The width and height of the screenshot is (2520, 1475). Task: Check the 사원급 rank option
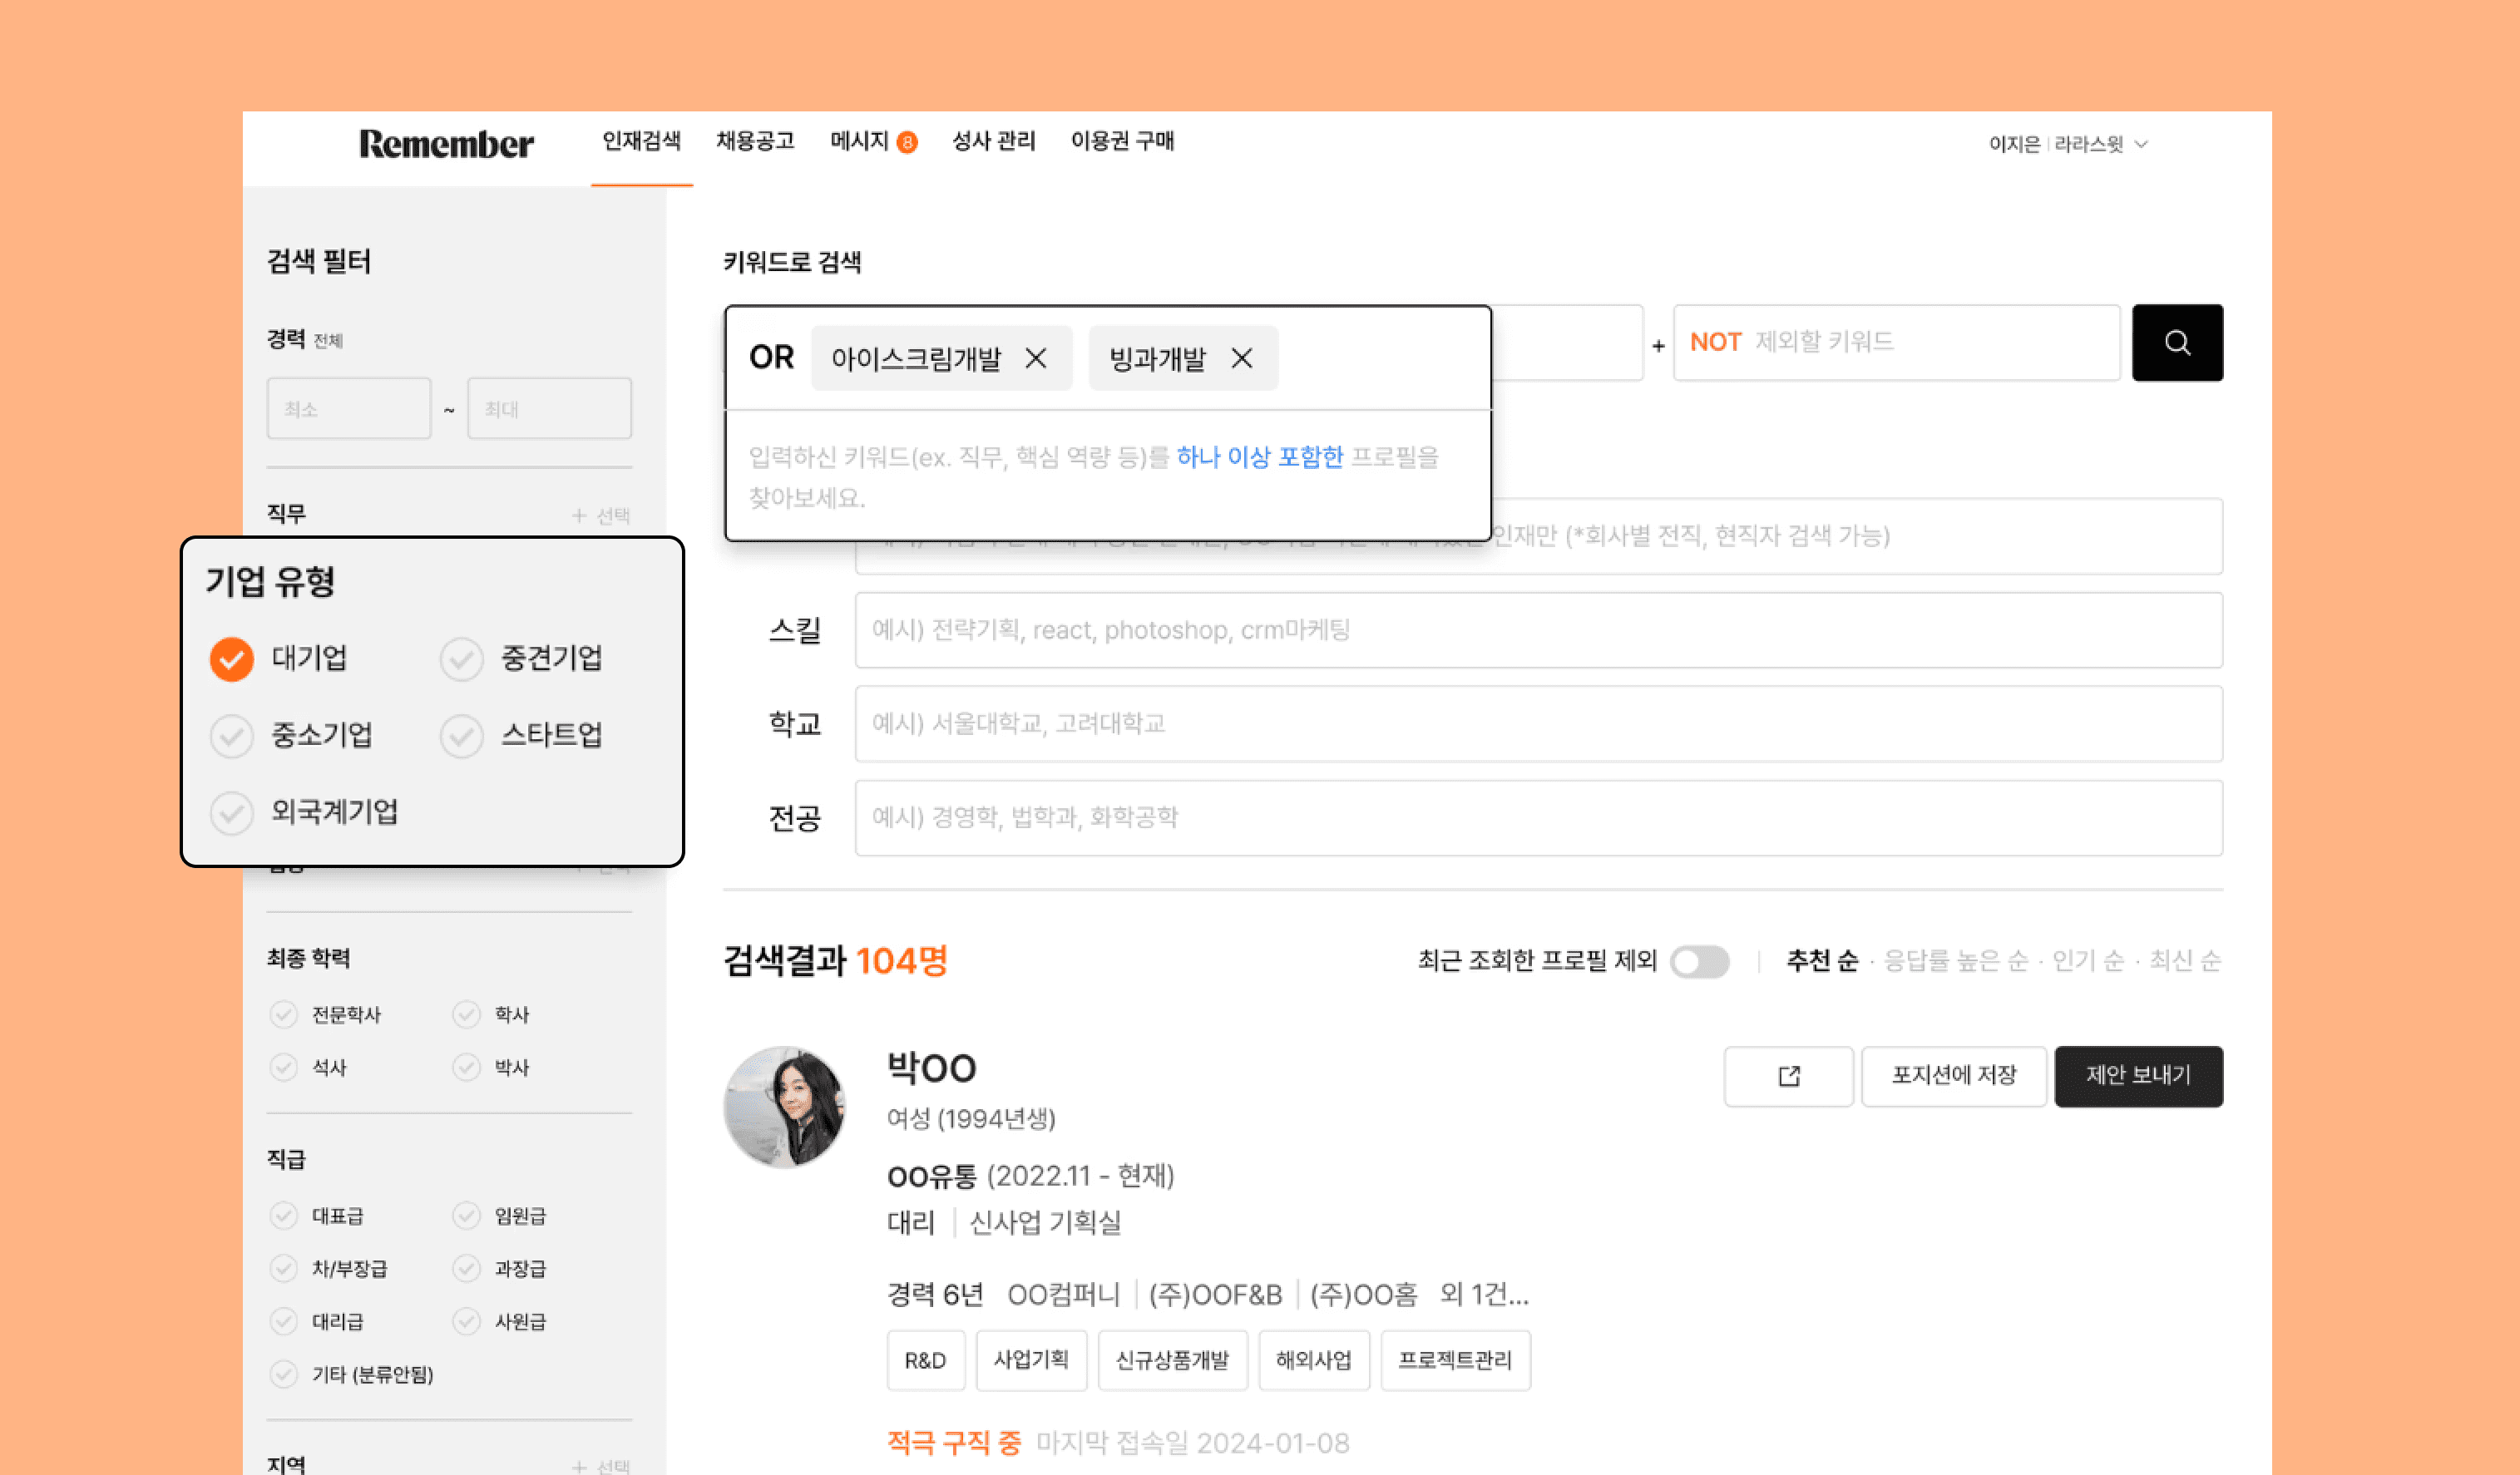466,1321
